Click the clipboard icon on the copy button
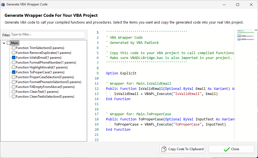Image resolution: width=258 pixels, height=158 pixels. [164, 149]
